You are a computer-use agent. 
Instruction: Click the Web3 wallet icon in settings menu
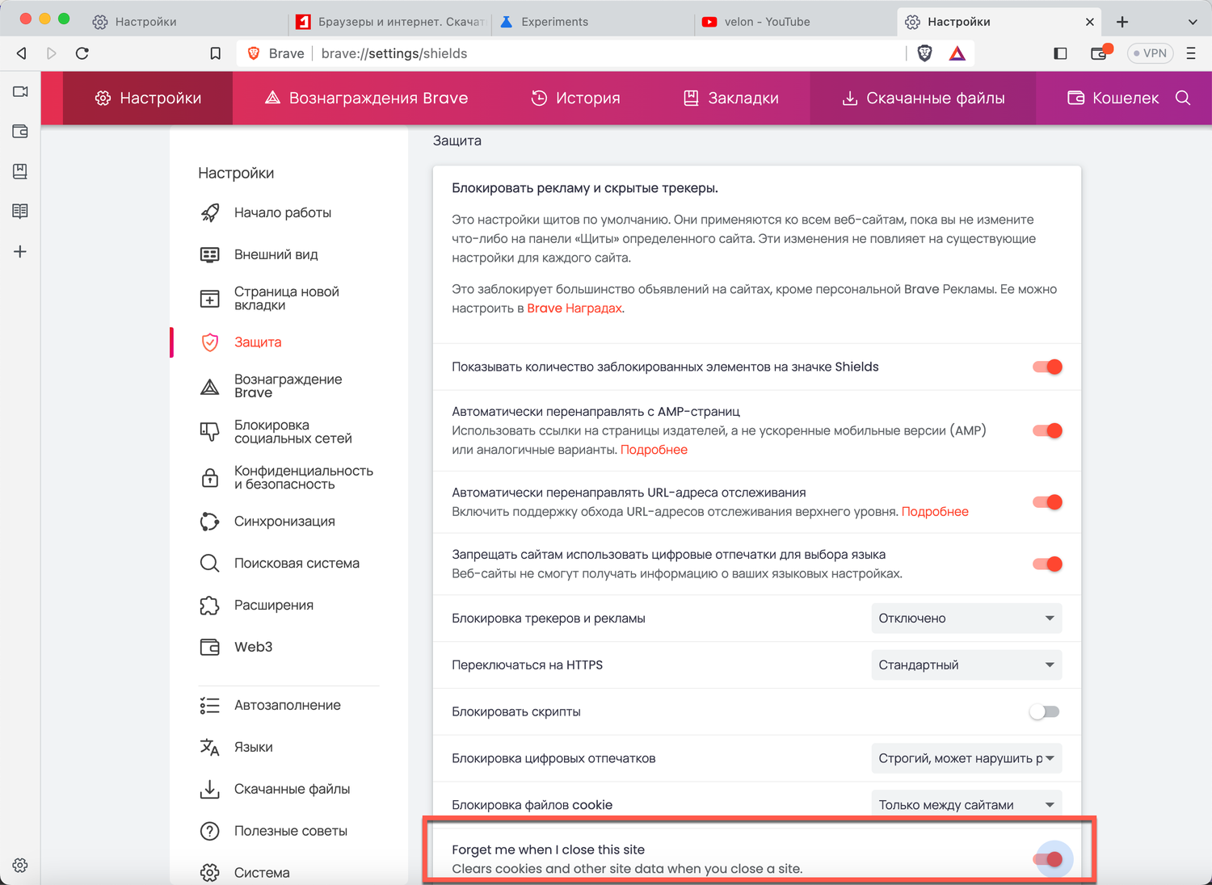click(209, 647)
